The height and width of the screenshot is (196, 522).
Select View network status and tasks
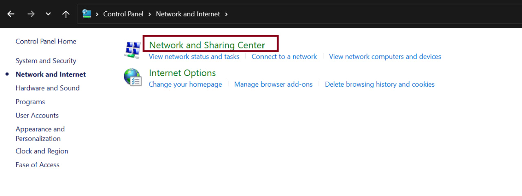tap(194, 57)
